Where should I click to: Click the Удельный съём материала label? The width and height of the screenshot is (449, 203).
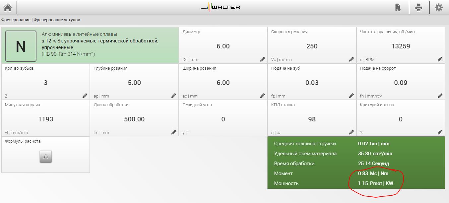(305, 154)
